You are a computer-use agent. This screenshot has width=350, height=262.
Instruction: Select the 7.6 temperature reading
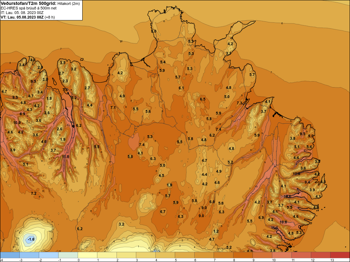tap(65, 90)
